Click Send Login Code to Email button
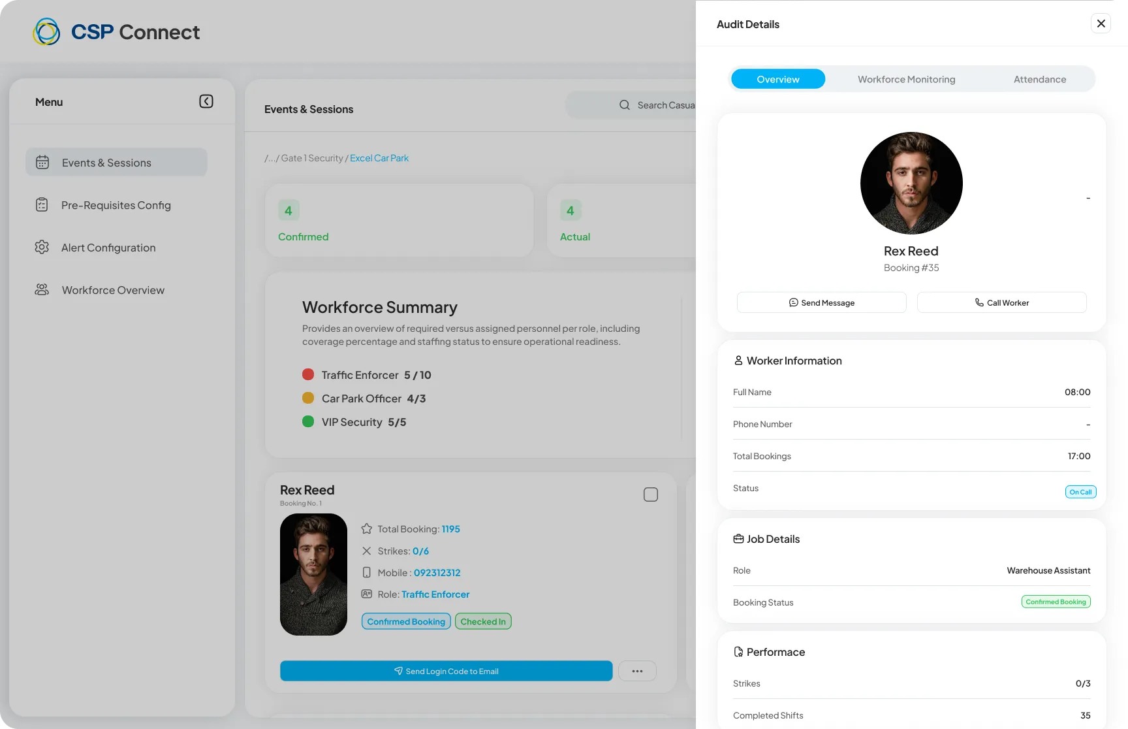Image resolution: width=1128 pixels, height=729 pixels. click(x=446, y=671)
